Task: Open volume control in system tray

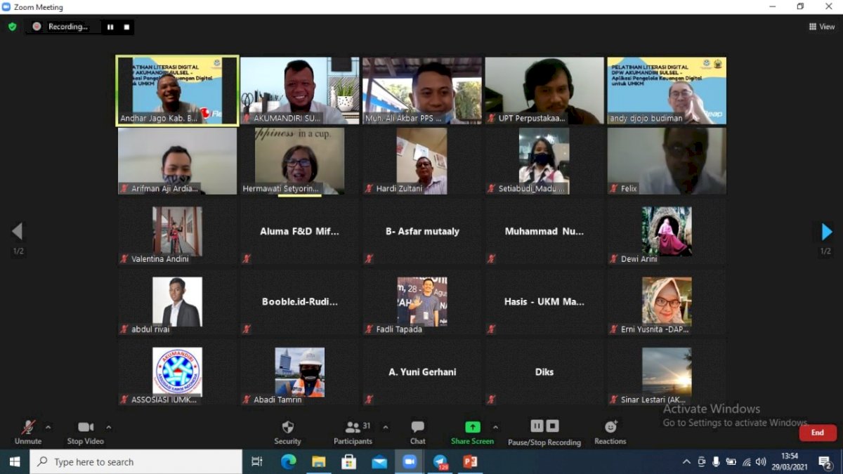Action: pyautogui.click(x=762, y=461)
